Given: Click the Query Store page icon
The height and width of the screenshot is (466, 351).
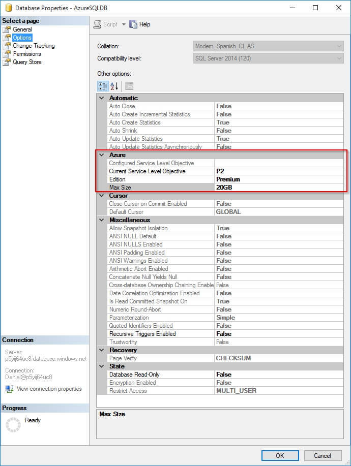Looking at the screenshot, I should click(7, 62).
